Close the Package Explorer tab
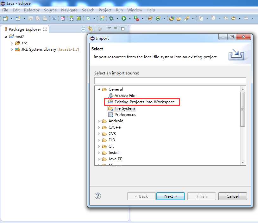The image size is (258, 223). [45, 29]
